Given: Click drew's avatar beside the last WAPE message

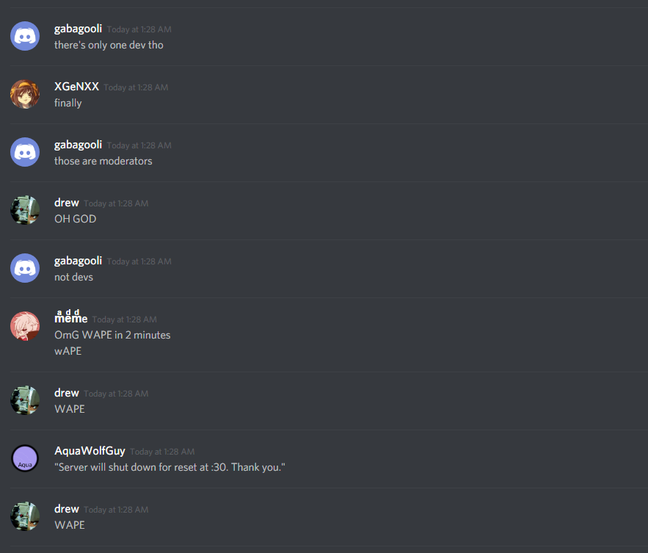Looking at the screenshot, I should pos(25,516).
